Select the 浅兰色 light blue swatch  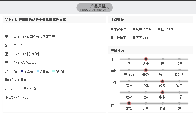pyautogui.click(x=38, y=71)
